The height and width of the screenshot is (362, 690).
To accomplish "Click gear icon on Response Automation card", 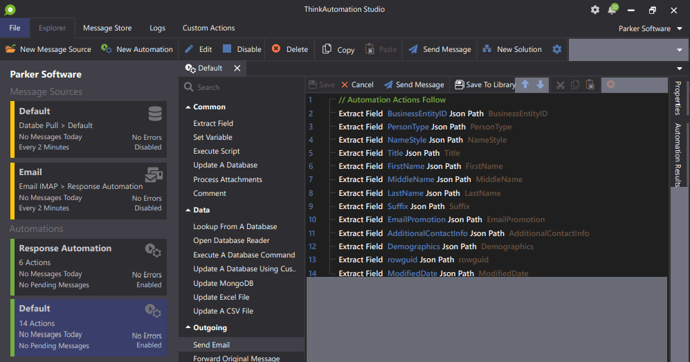I will point(153,251).
